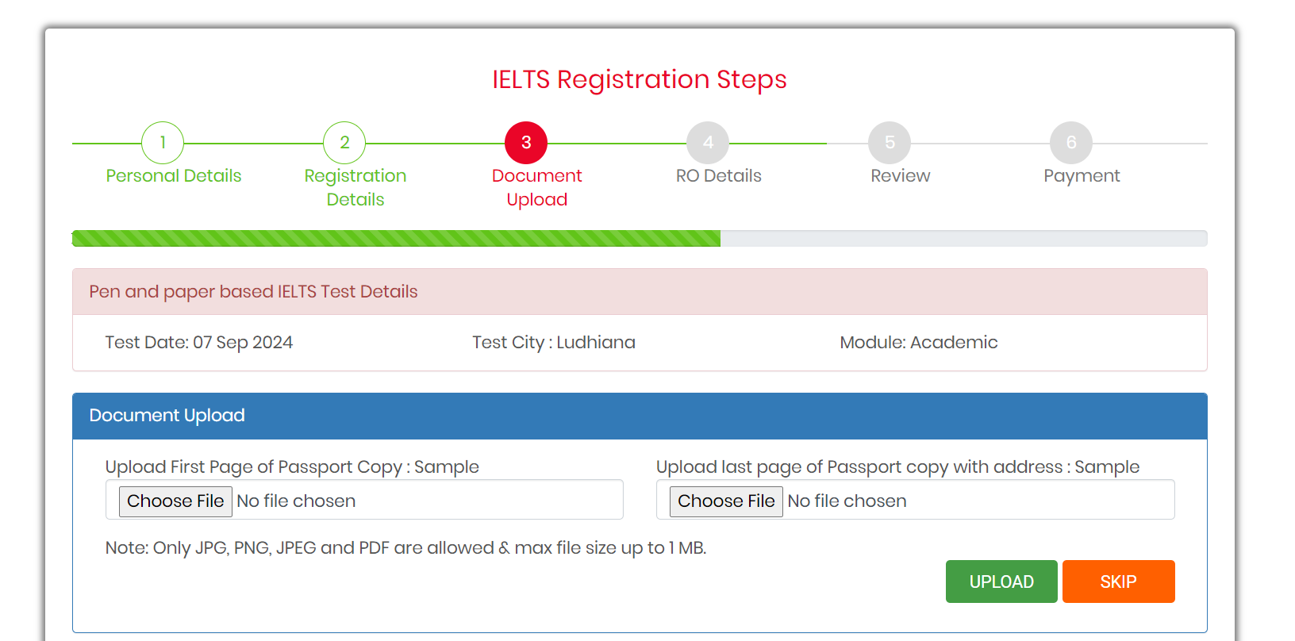Screen dimensions: 1295x641
Task: Go to the Review step label
Action: pyautogui.click(x=901, y=176)
